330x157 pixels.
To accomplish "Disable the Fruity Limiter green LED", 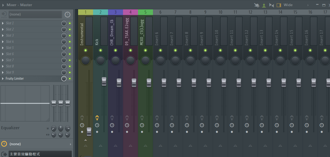I will pyautogui.click(x=70, y=79).
